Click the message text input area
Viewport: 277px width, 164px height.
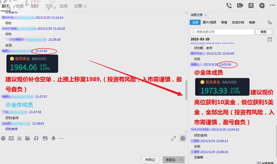click(94, 149)
